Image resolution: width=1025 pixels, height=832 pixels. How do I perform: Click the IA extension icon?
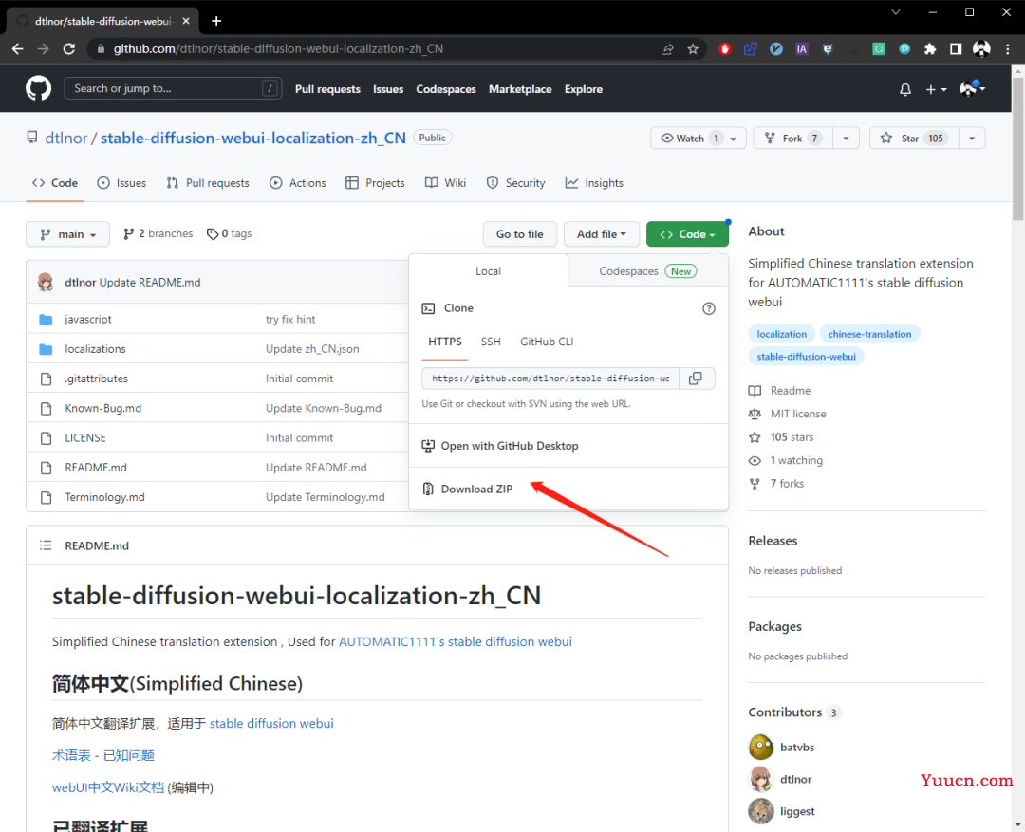(x=801, y=49)
